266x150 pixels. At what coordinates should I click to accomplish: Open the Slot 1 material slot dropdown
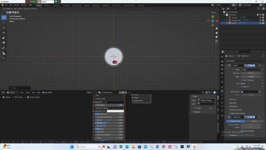[91, 92]
